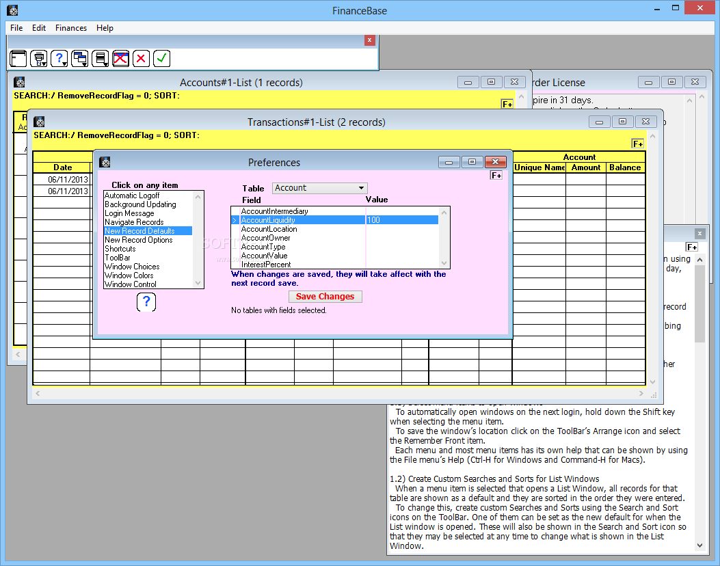The image size is (720, 566).
Task: Open the toolbar blue question mark help icon
Action: point(59,59)
